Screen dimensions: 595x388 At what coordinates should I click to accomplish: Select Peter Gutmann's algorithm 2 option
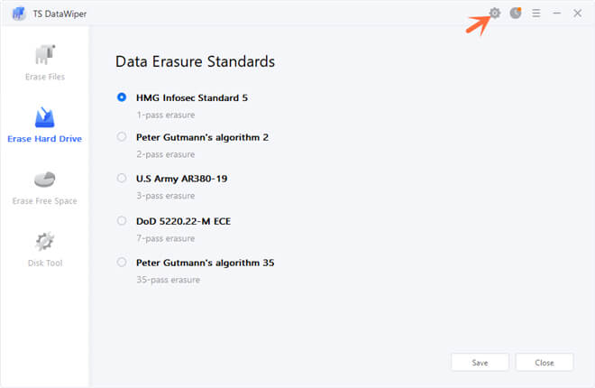click(x=122, y=137)
